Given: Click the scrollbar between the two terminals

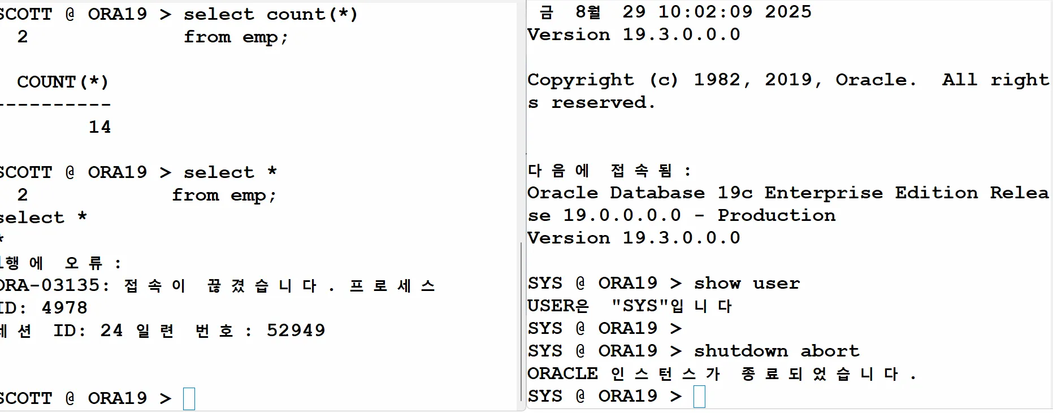Looking at the screenshot, I should (x=521, y=321).
